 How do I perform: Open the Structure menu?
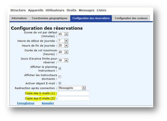[x=18, y=10]
